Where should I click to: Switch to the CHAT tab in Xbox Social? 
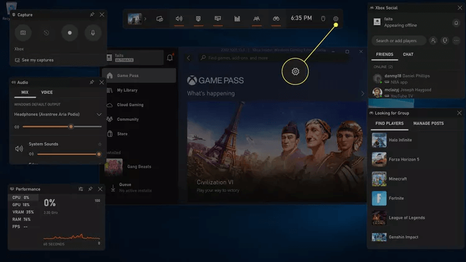tap(408, 55)
